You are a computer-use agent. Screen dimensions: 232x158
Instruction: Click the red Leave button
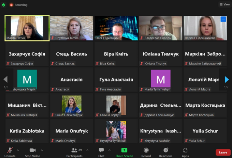223,153
